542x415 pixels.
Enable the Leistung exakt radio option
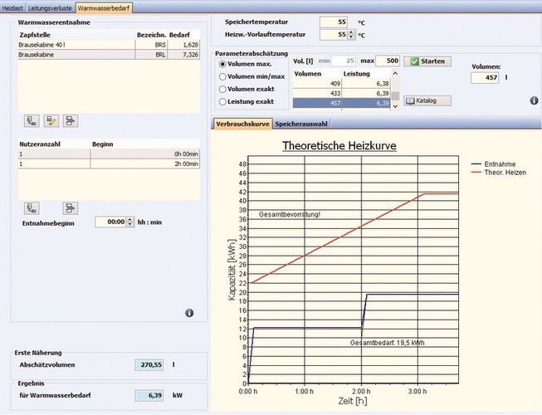pos(222,101)
